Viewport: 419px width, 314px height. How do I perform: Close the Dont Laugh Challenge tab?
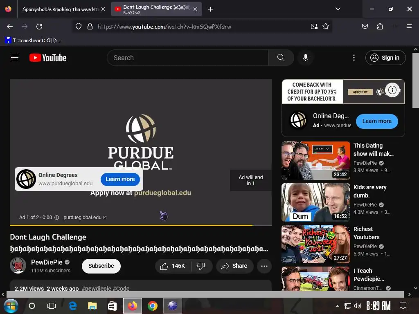tap(195, 9)
